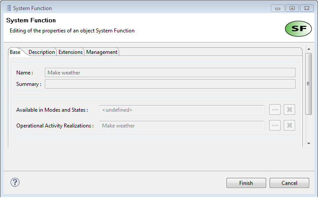Click the window icon in the title bar
318x198 pixels.
click(x=8, y=8)
